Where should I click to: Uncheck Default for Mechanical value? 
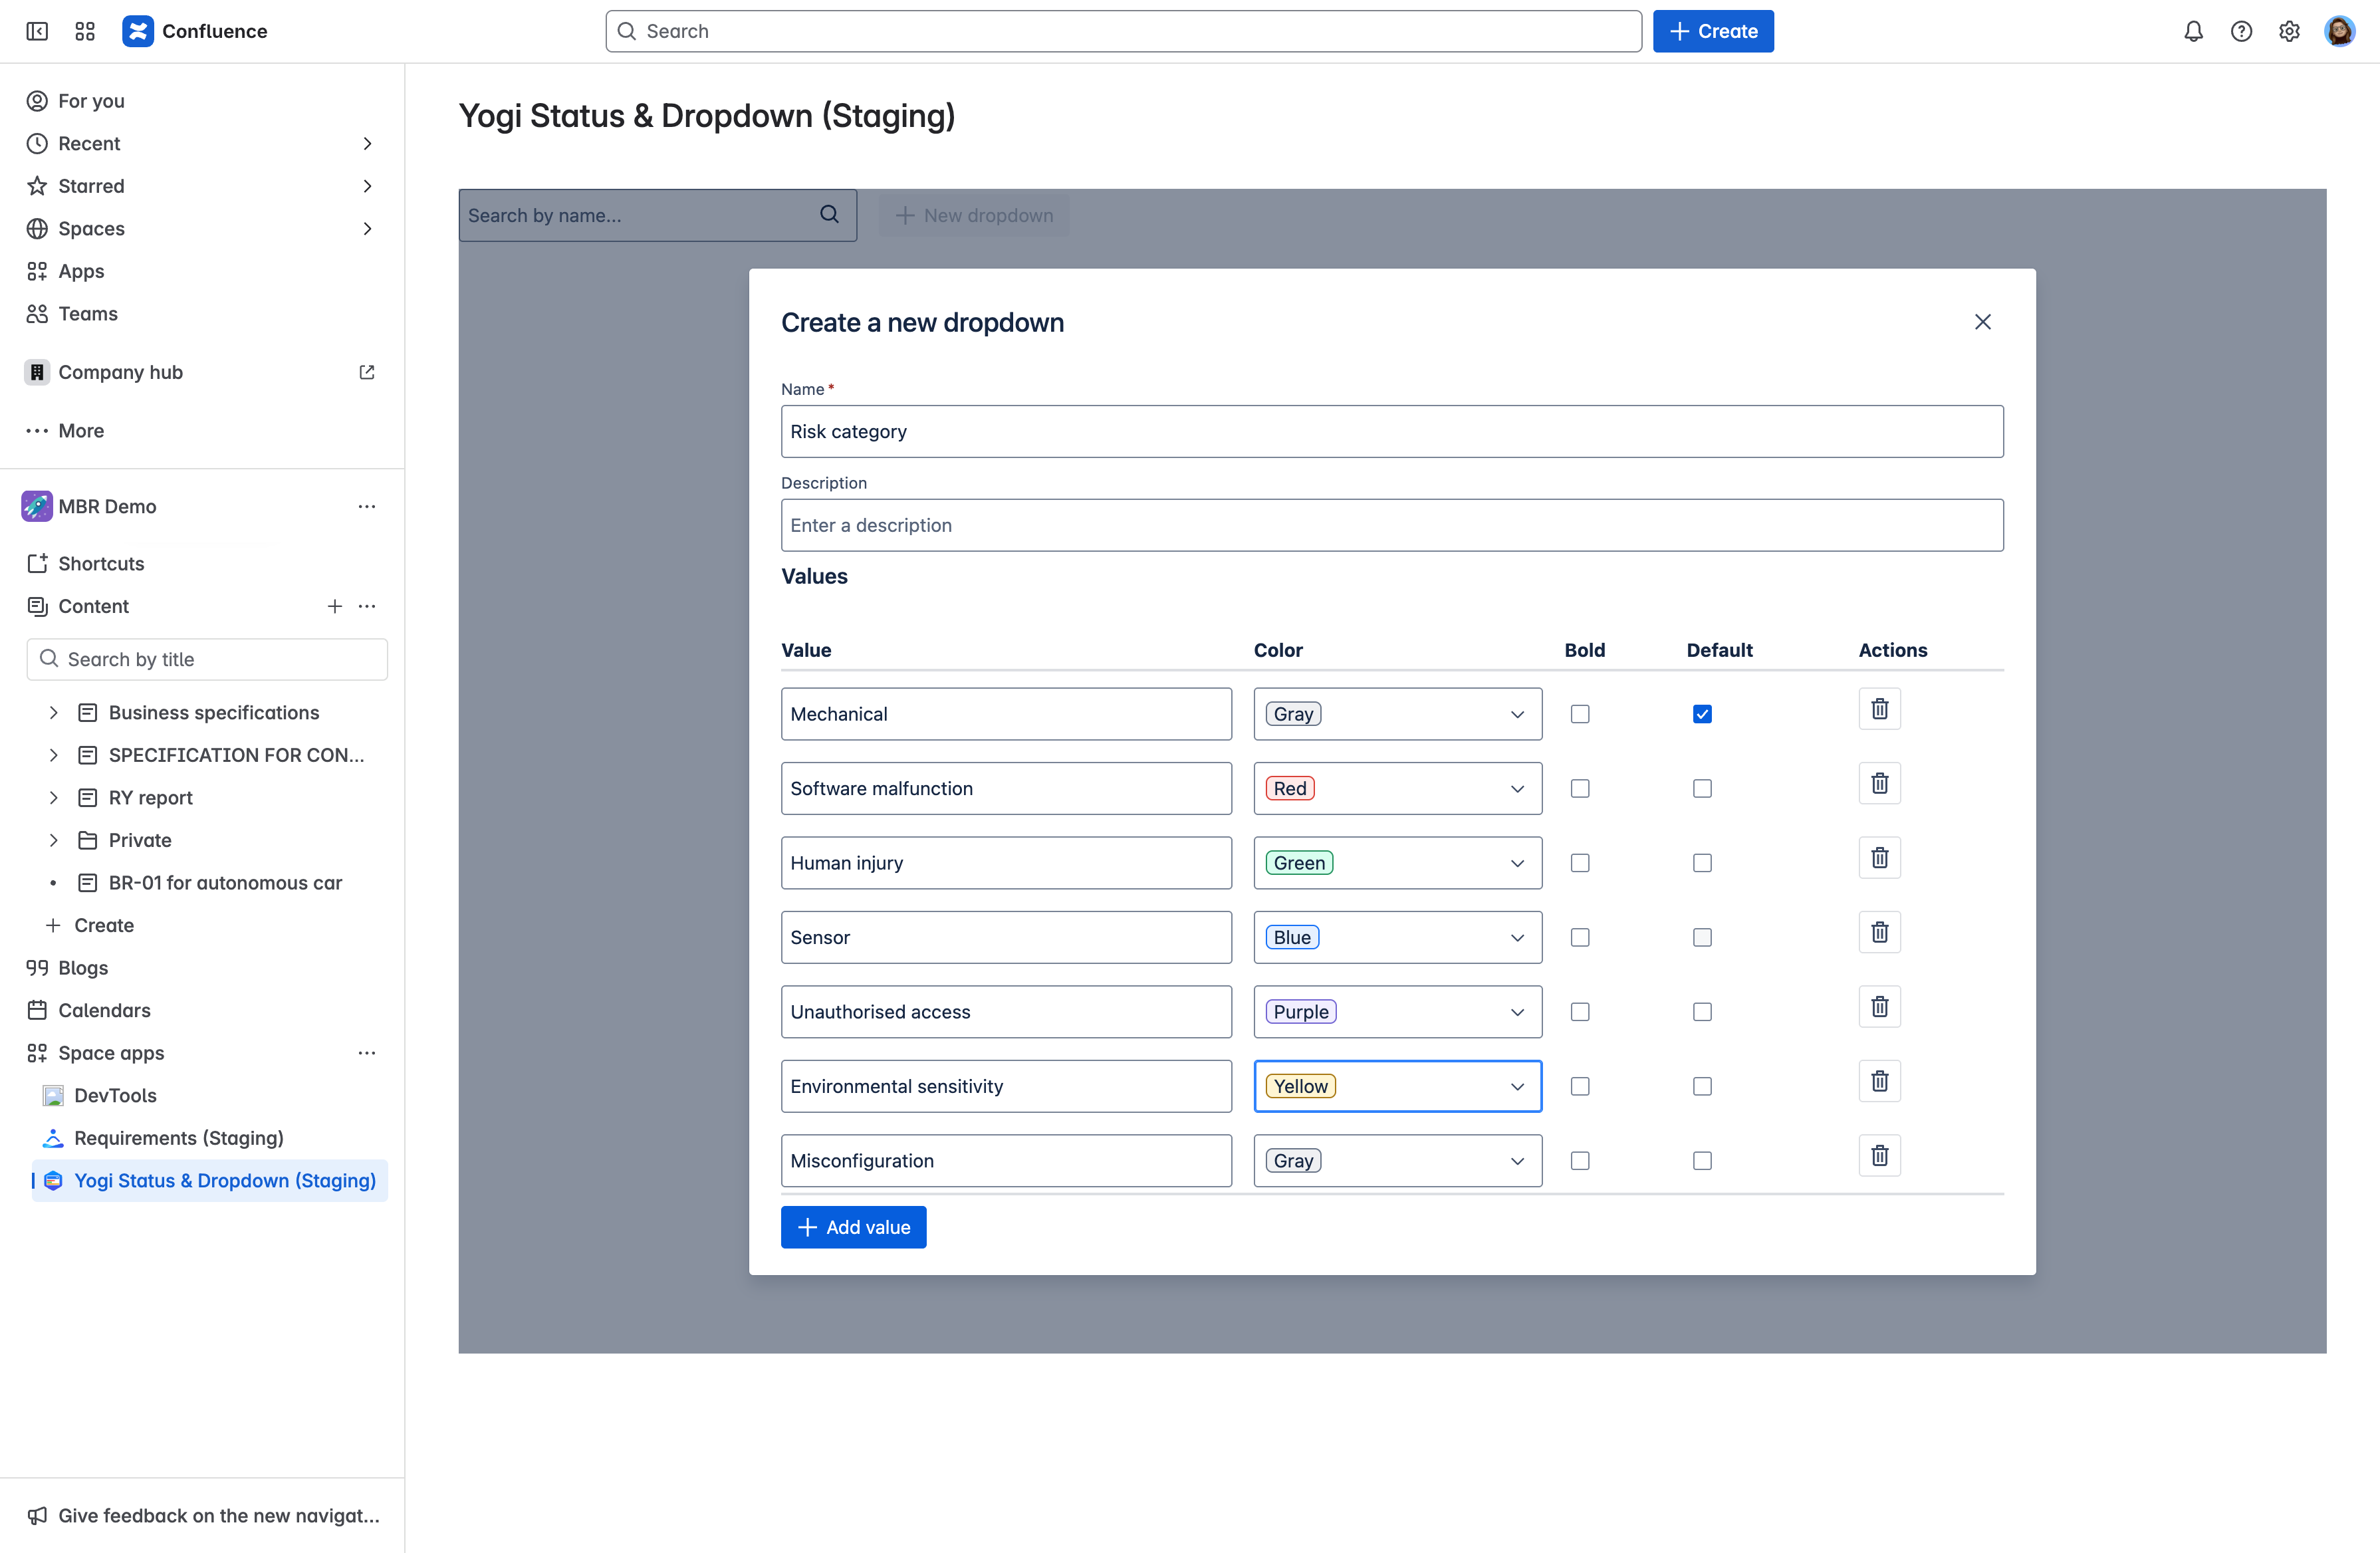point(1703,713)
